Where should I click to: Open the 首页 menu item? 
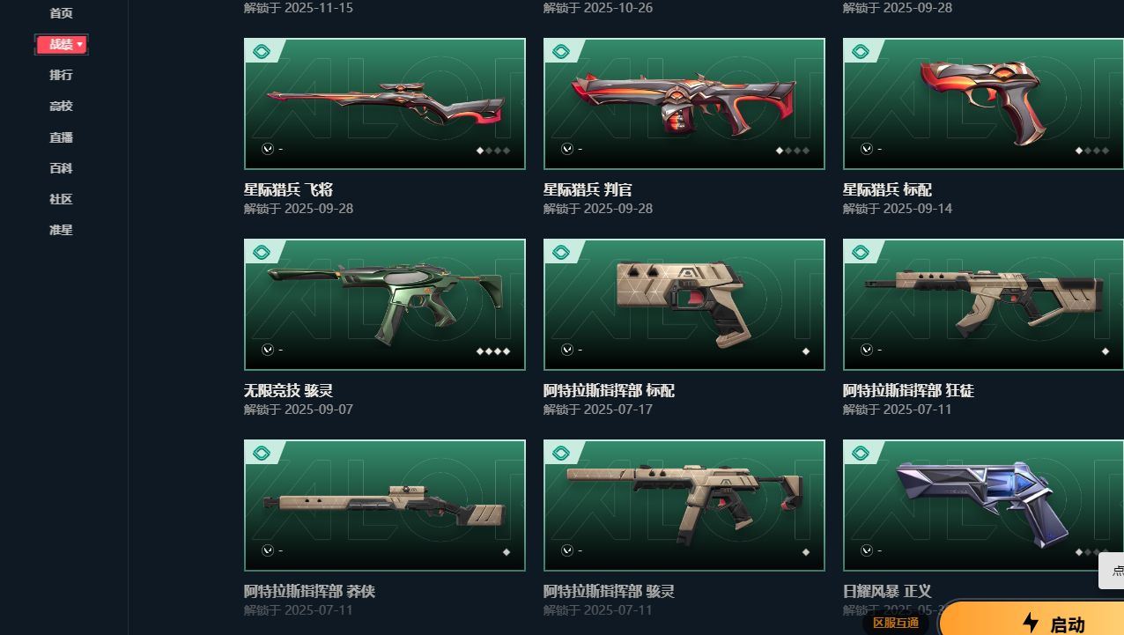point(61,13)
